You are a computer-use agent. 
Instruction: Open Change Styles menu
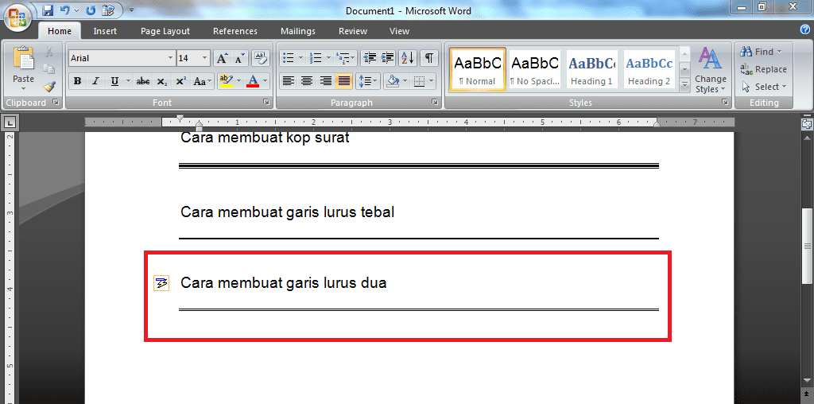711,70
